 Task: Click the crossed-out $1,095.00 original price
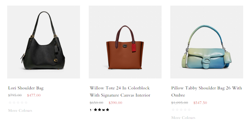point(180,103)
